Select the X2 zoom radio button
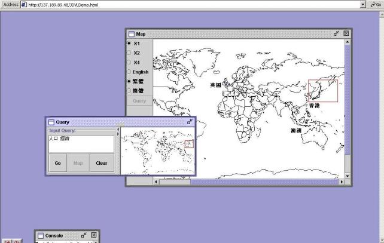 pyautogui.click(x=129, y=53)
